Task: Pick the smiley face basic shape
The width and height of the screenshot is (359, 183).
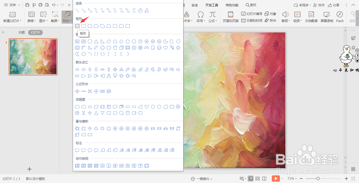Action: [x=159, y=48]
